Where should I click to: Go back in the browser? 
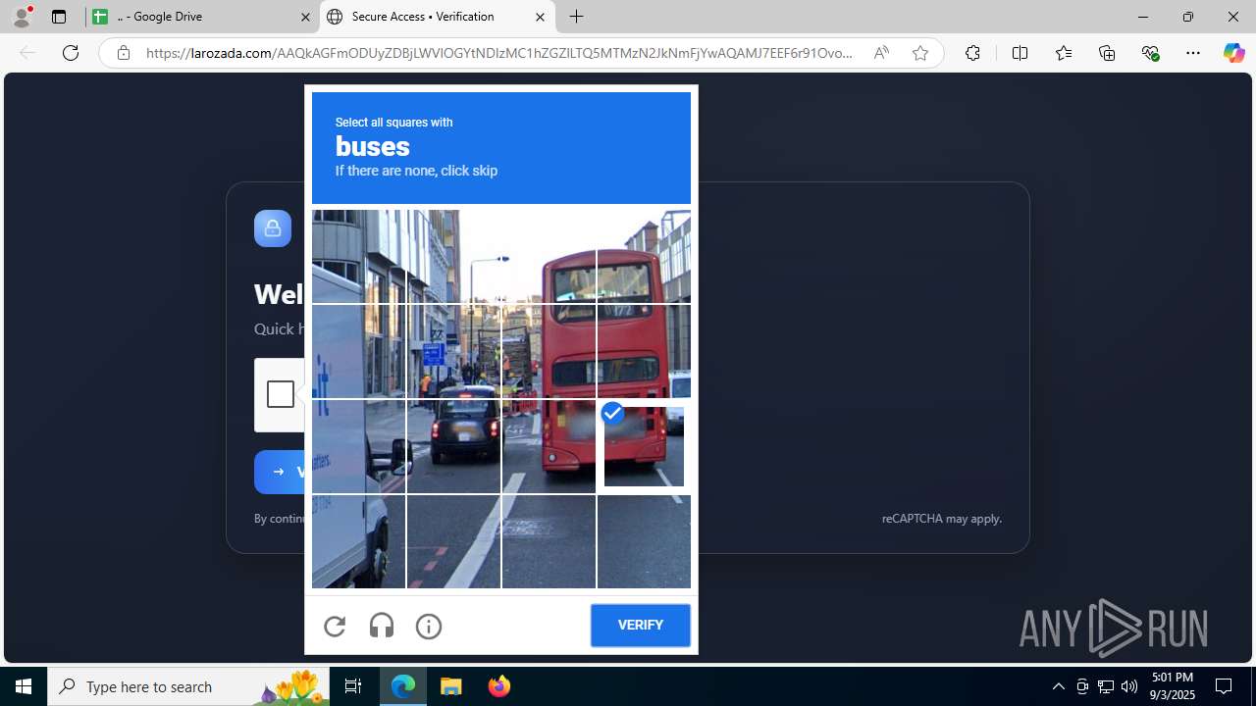[x=27, y=53]
